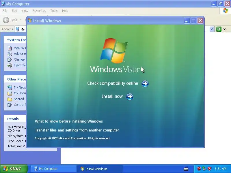Screen dimensions: 231x173
Task: Click the System Tasks panel header
Action: pos(15,40)
